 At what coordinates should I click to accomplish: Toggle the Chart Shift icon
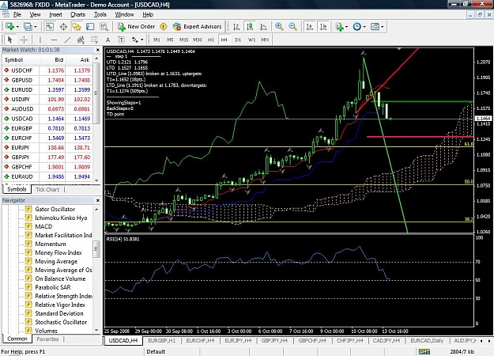pyautogui.click(x=323, y=27)
